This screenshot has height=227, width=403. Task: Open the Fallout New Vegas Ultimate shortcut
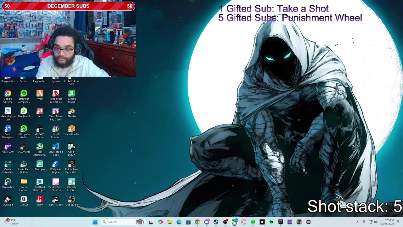click(x=72, y=167)
